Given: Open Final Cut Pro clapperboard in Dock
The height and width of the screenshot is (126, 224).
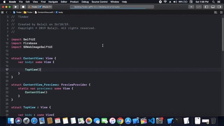Looking at the screenshot, I should pos(144,121).
